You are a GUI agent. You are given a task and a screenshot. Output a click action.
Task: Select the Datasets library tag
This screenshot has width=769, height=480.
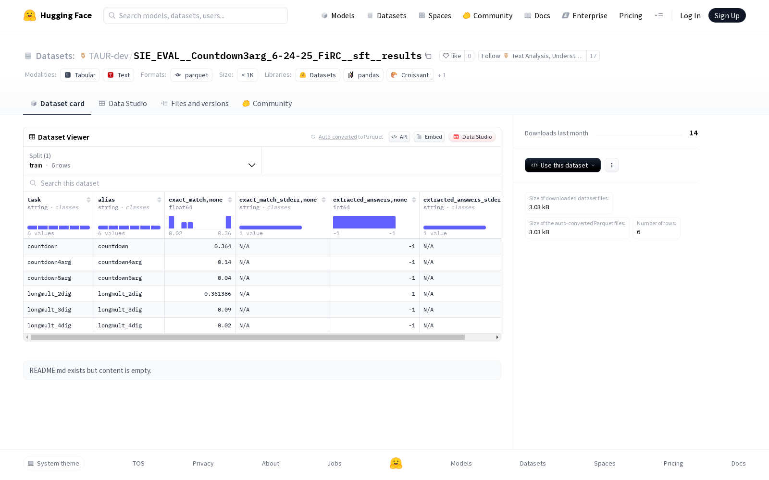(318, 75)
